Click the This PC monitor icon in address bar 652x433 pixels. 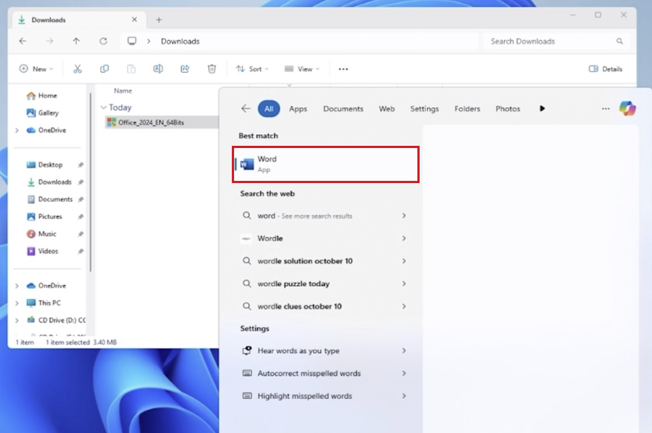pos(132,41)
